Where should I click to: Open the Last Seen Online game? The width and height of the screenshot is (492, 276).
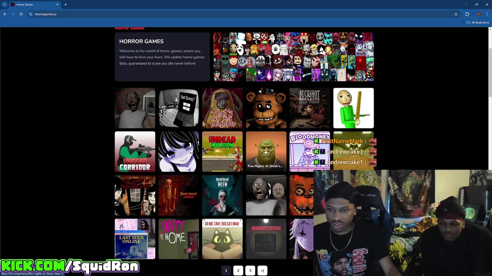pos(135,239)
